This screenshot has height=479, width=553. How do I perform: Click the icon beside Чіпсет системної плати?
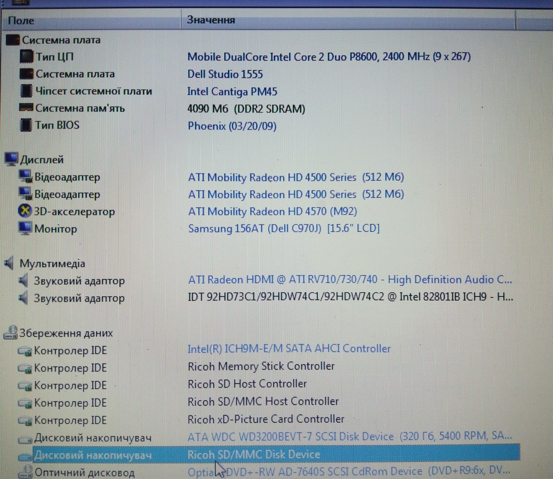(26, 91)
